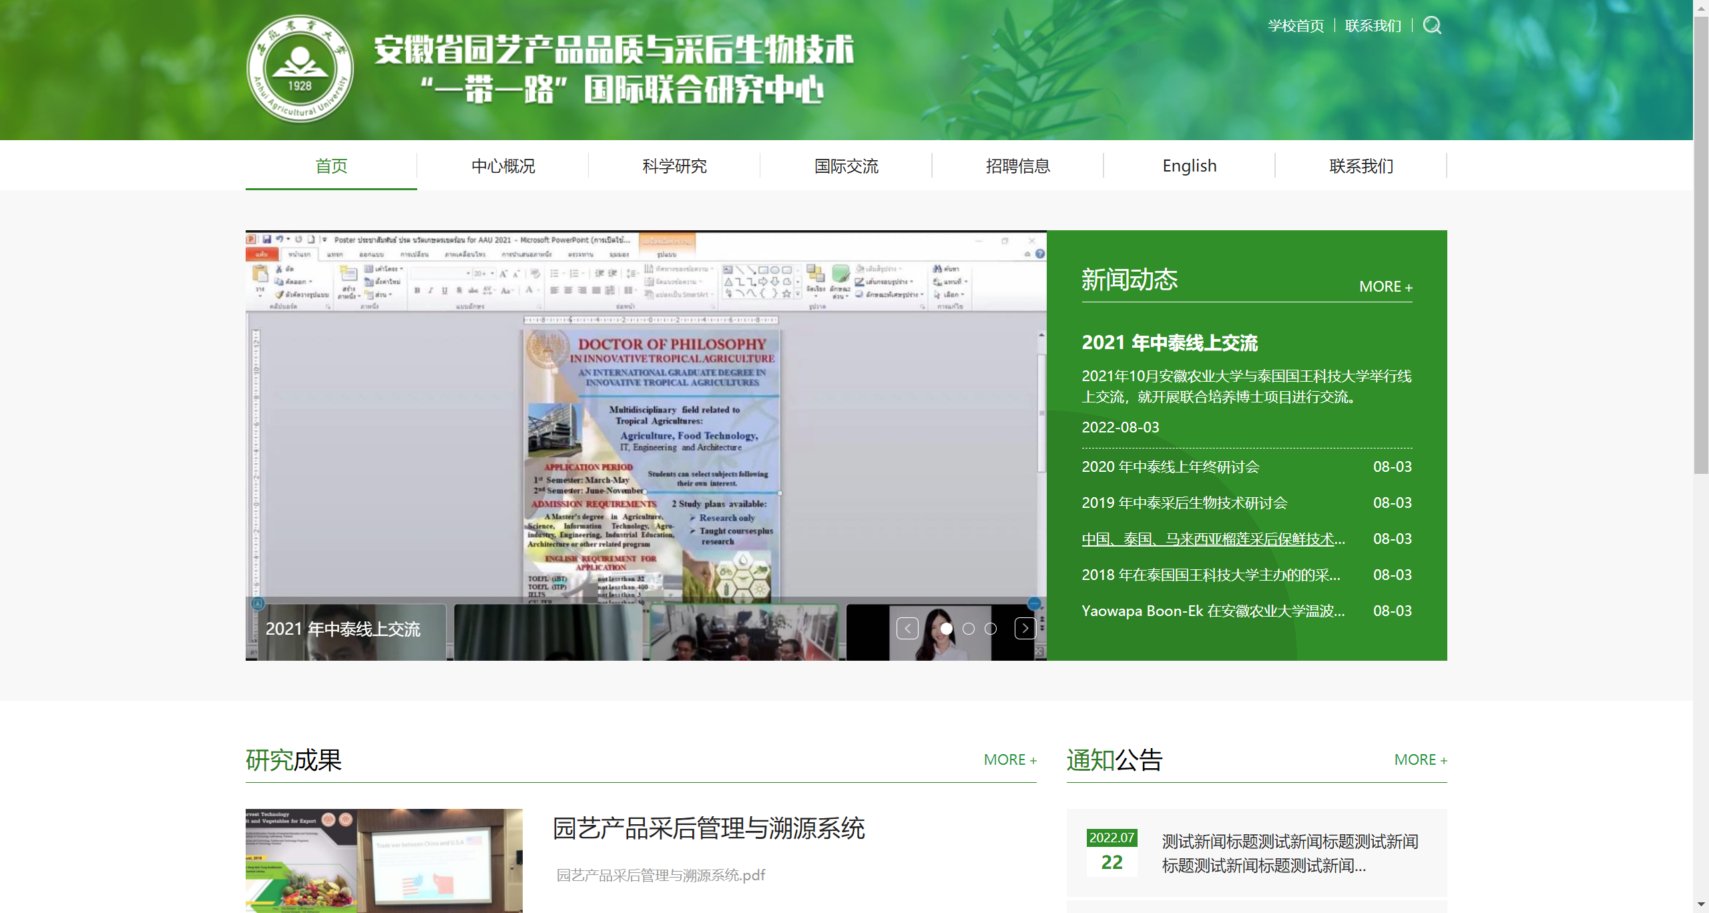1709x913 pixels.
Task: Switch to the English navigation tab
Action: pos(1189,166)
